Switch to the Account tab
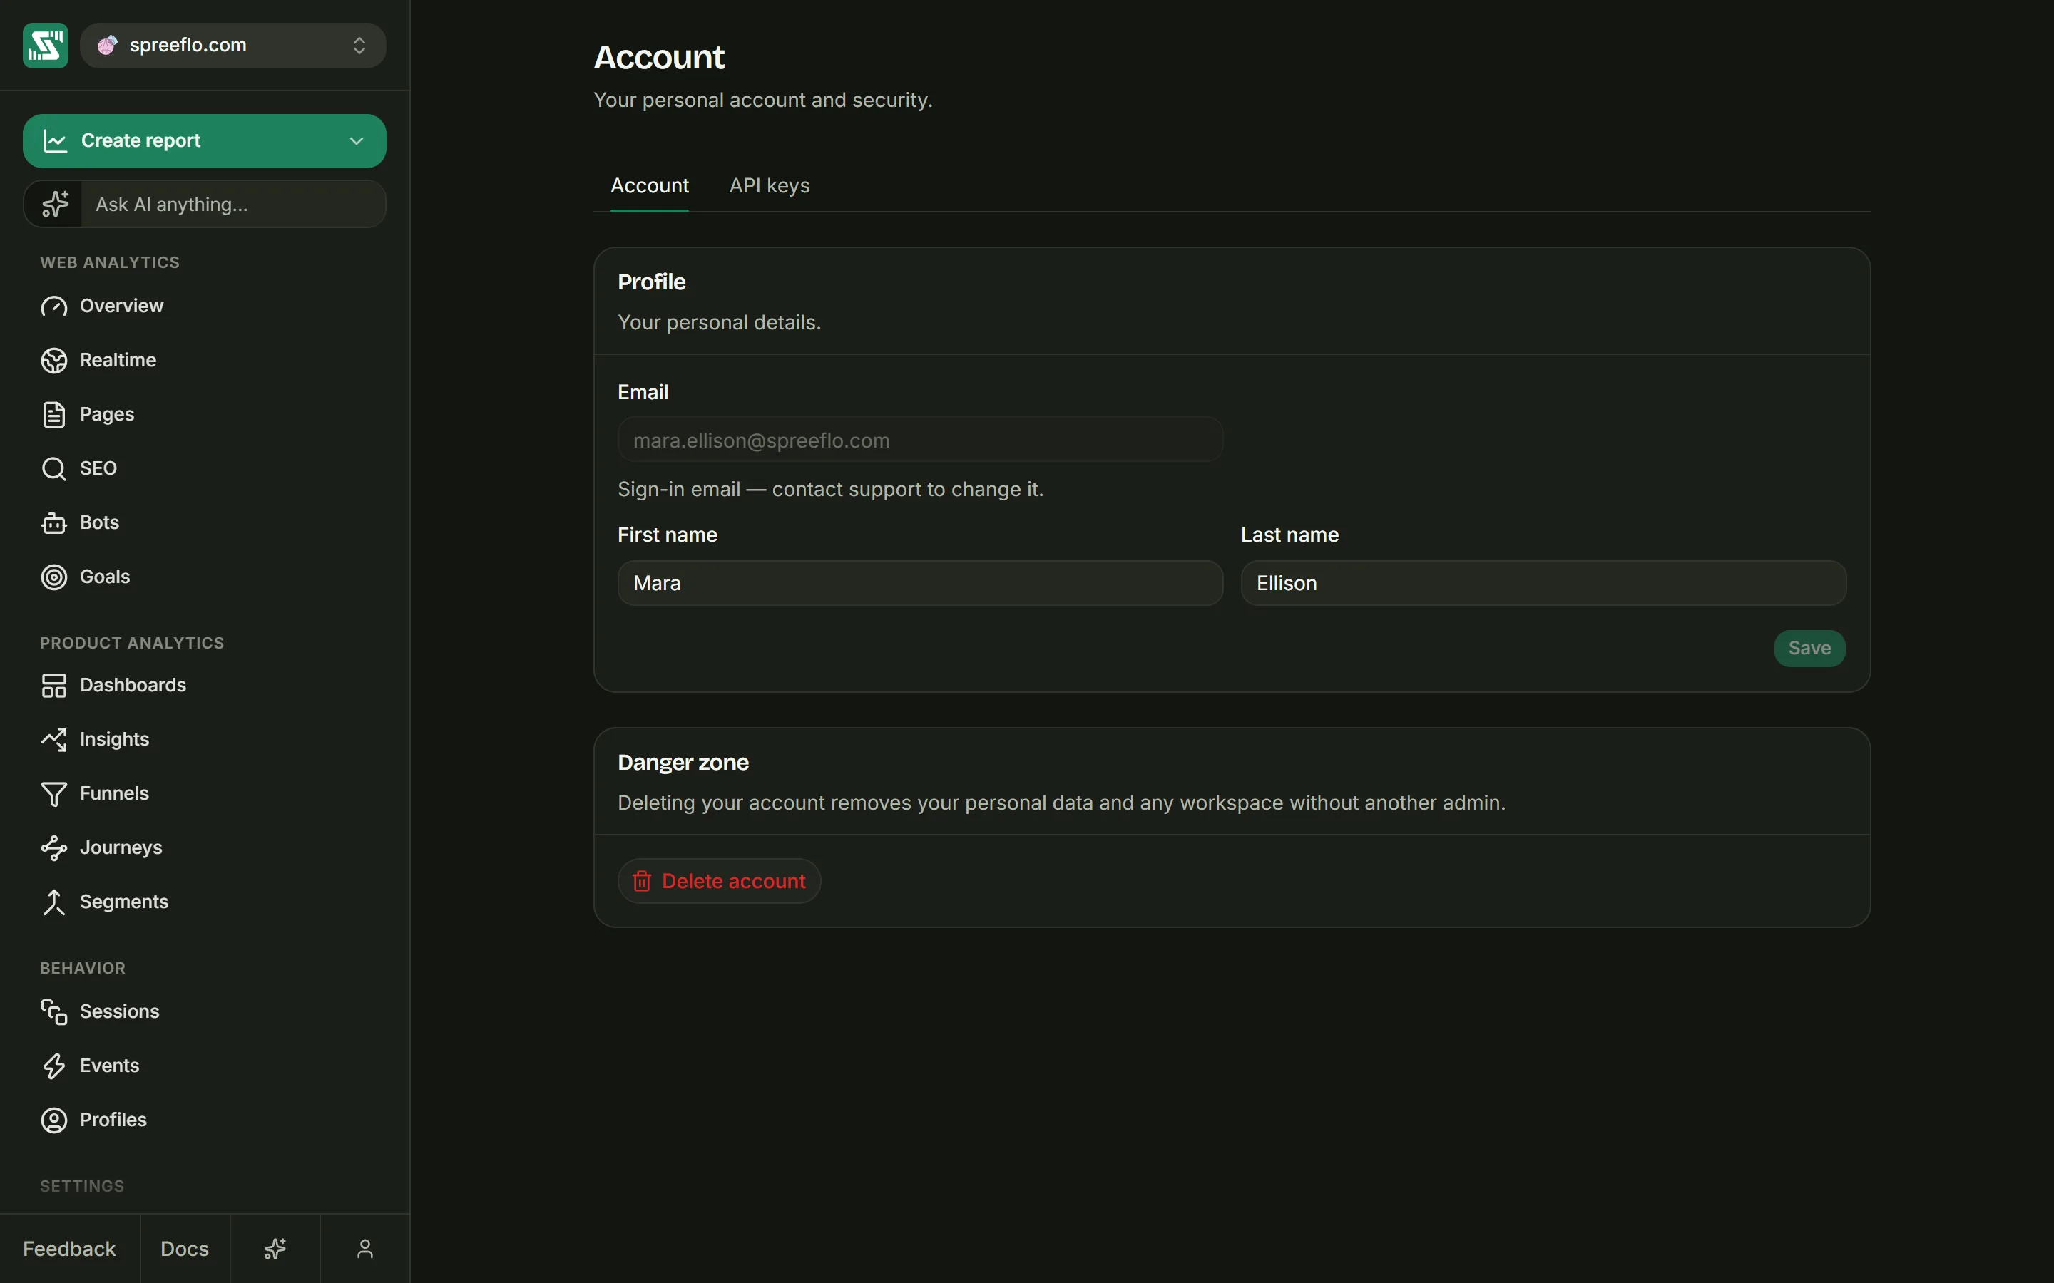The height and width of the screenshot is (1283, 2054). (649, 186)
